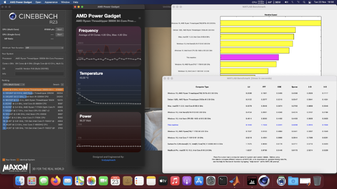Open Cinebench from the dock
The width and height of the screenshot is (337, 189).
point(264,181)
